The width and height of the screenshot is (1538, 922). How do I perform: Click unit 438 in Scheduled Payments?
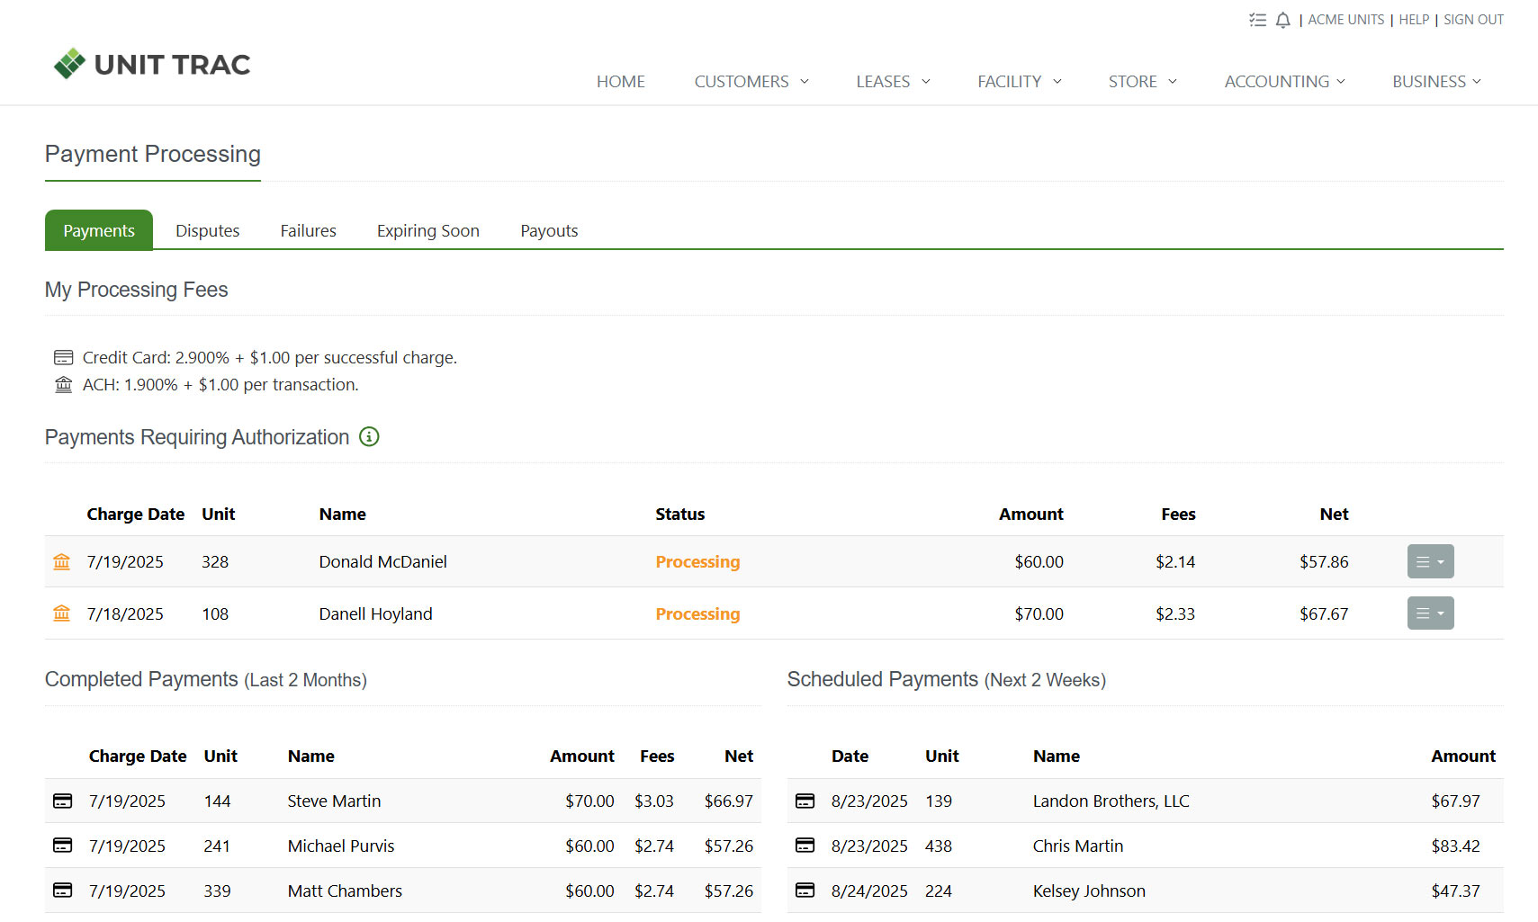(939, 846)
